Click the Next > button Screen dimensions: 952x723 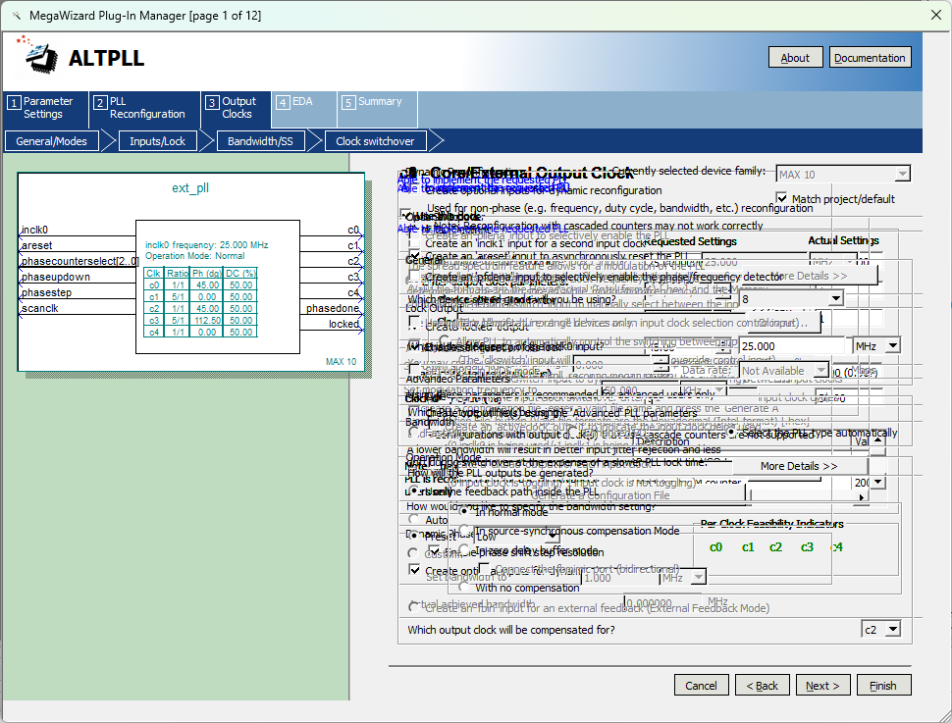coord(822,686)
